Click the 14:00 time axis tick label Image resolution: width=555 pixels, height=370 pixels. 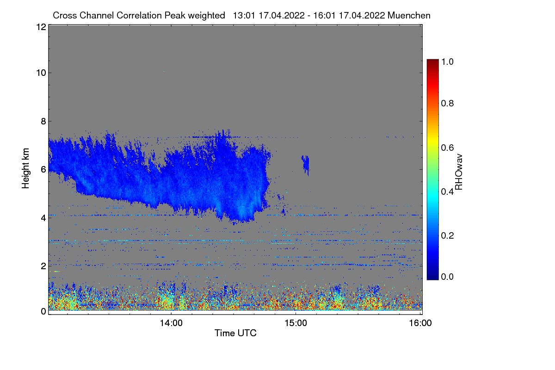tap(171, 323)
